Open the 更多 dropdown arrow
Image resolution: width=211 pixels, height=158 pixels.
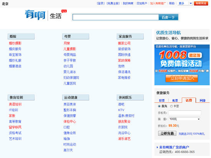[x=191, y=3]
